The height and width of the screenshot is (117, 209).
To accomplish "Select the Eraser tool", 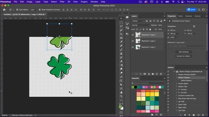I will (121, 61).
